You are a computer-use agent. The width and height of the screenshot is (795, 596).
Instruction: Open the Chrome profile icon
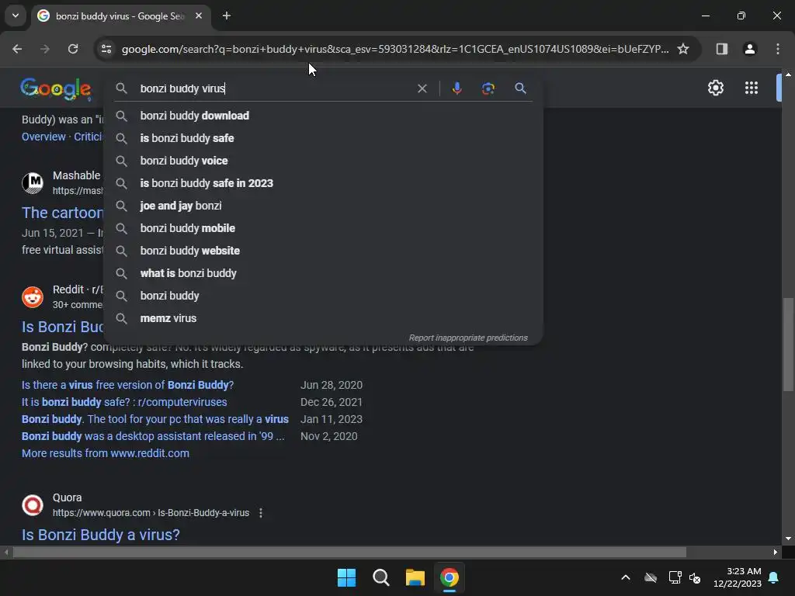(x=749, y=49)
